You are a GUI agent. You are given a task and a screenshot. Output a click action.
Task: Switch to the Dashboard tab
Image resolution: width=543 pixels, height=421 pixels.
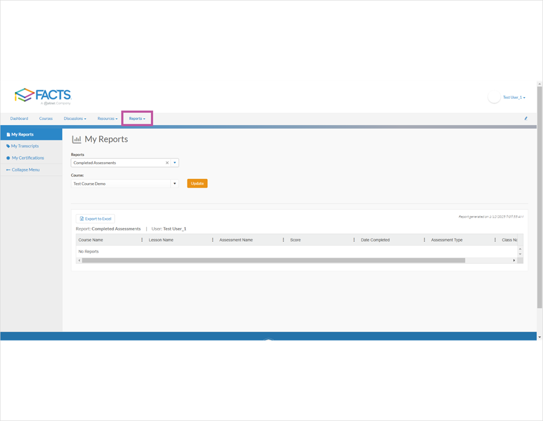pos(19,118)
